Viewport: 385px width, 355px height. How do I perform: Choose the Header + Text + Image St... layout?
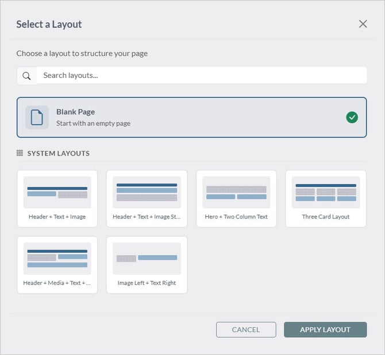tap(147, 198)
